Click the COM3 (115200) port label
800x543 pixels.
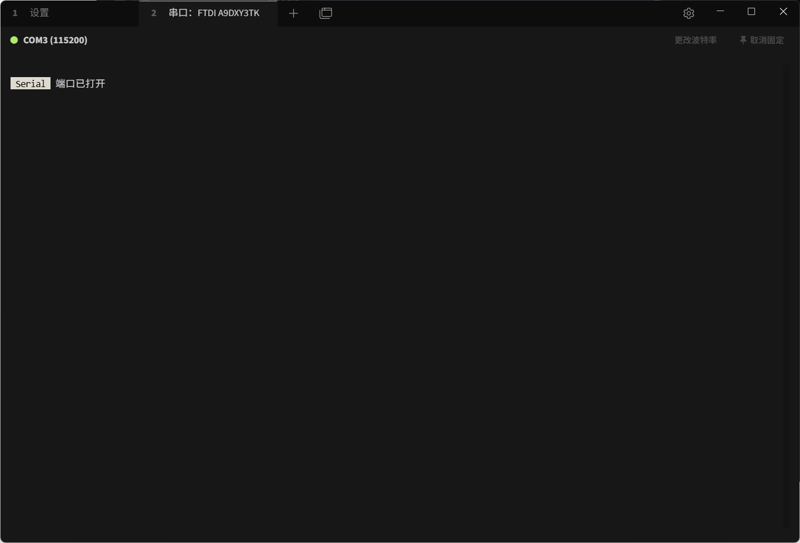(x=55, y=40)
